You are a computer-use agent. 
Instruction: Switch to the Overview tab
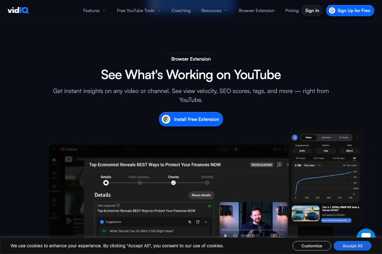pyautogui.click(x=326, y=137)
